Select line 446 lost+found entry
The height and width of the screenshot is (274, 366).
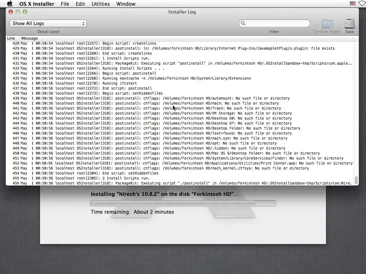click(180, 133)
